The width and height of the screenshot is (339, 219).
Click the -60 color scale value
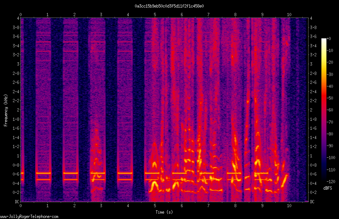[x=330, y=110]
